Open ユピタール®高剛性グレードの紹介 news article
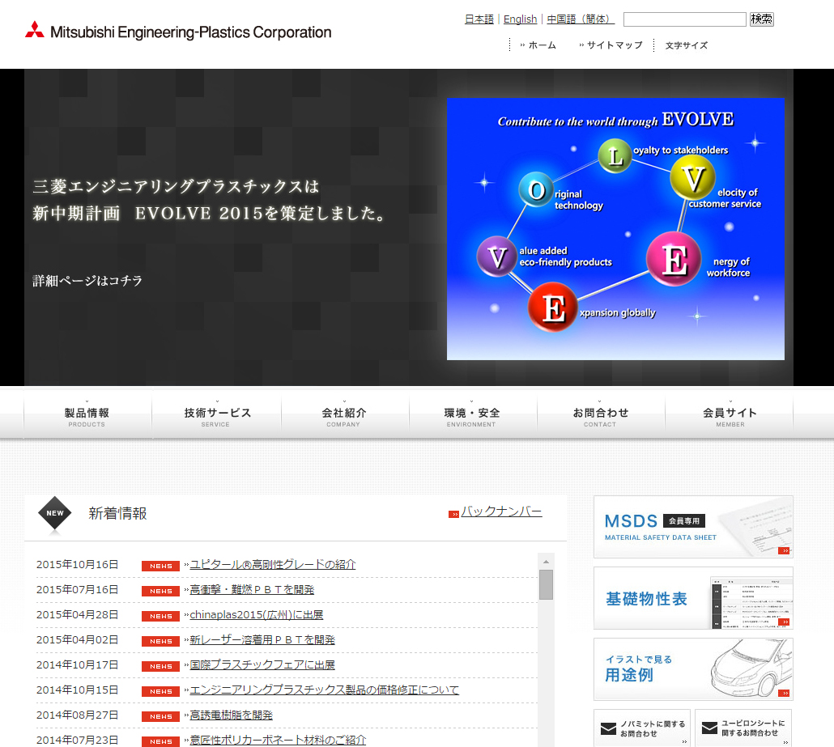The width and height of the screenshot is (834, 747). (x=273, y=564)
